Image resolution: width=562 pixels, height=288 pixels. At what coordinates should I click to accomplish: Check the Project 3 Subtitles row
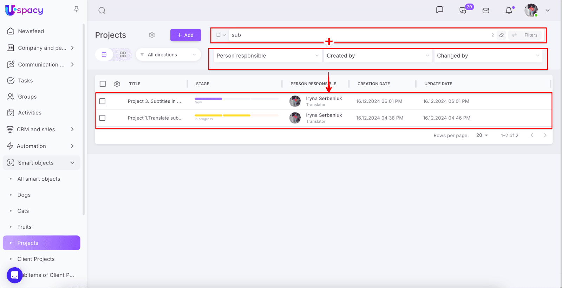[103, 101]
